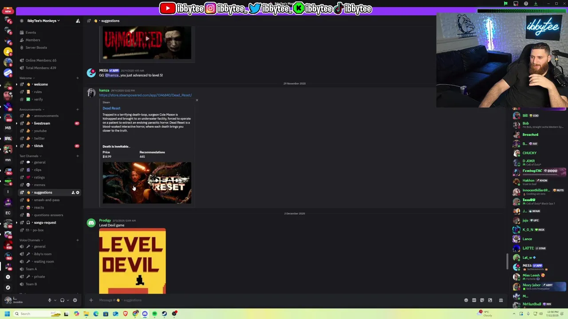Screen dimensions: 568x319
Task: Open hamza's profile from message username
Action: point(104,90)
